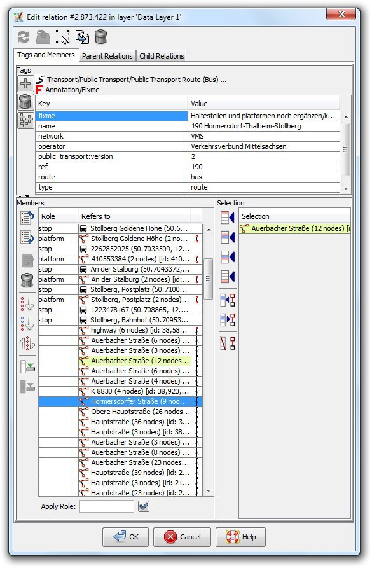Apply role with checkmark button
This screenshot has width=372, height=568.
pos(144,506)
